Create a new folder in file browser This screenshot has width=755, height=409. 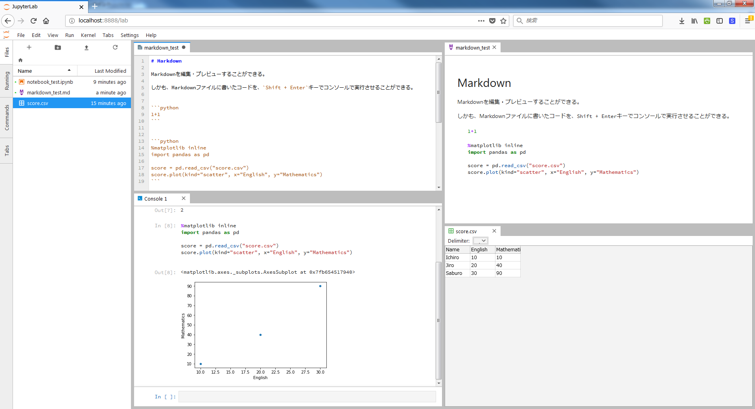(58, 47)
